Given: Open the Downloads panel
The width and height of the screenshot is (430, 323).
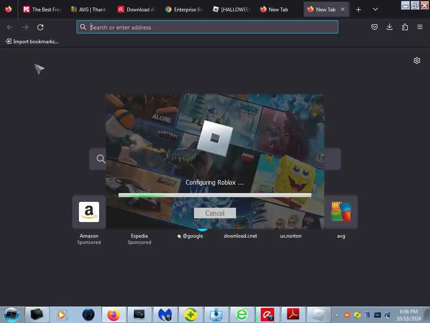Looking at the screenshot, I should [389, 27].
